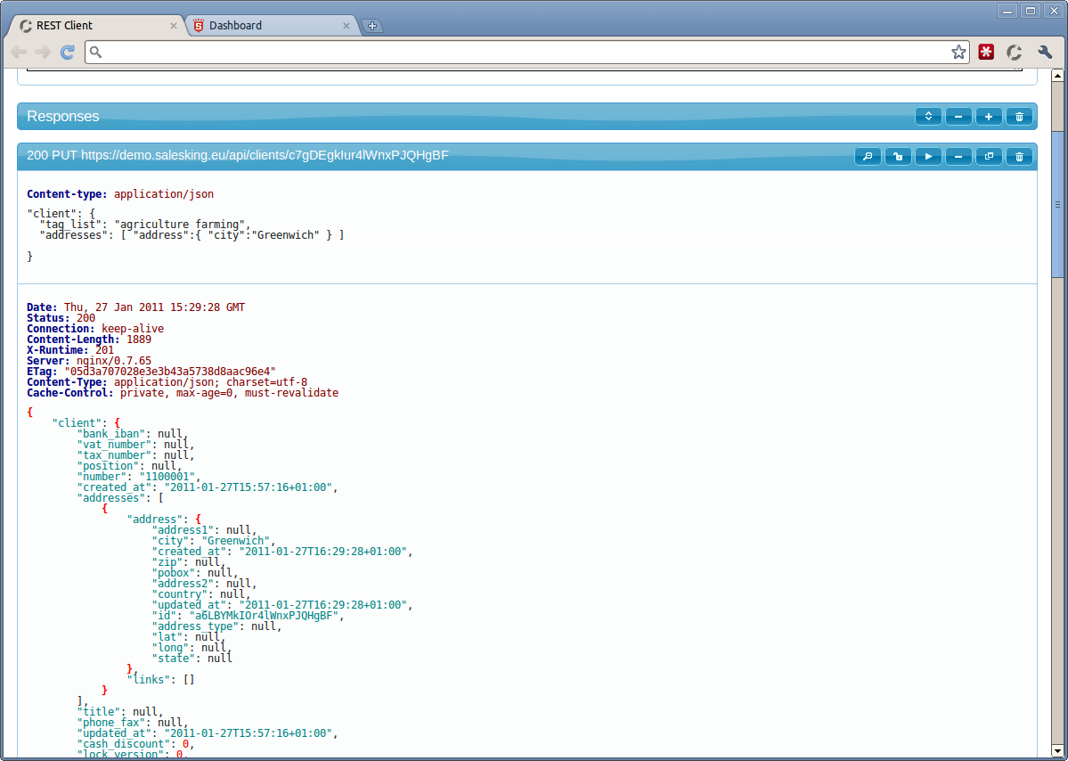Click the page scrollbar up arrow
1068x761 pixels.
pos(1057,74)
